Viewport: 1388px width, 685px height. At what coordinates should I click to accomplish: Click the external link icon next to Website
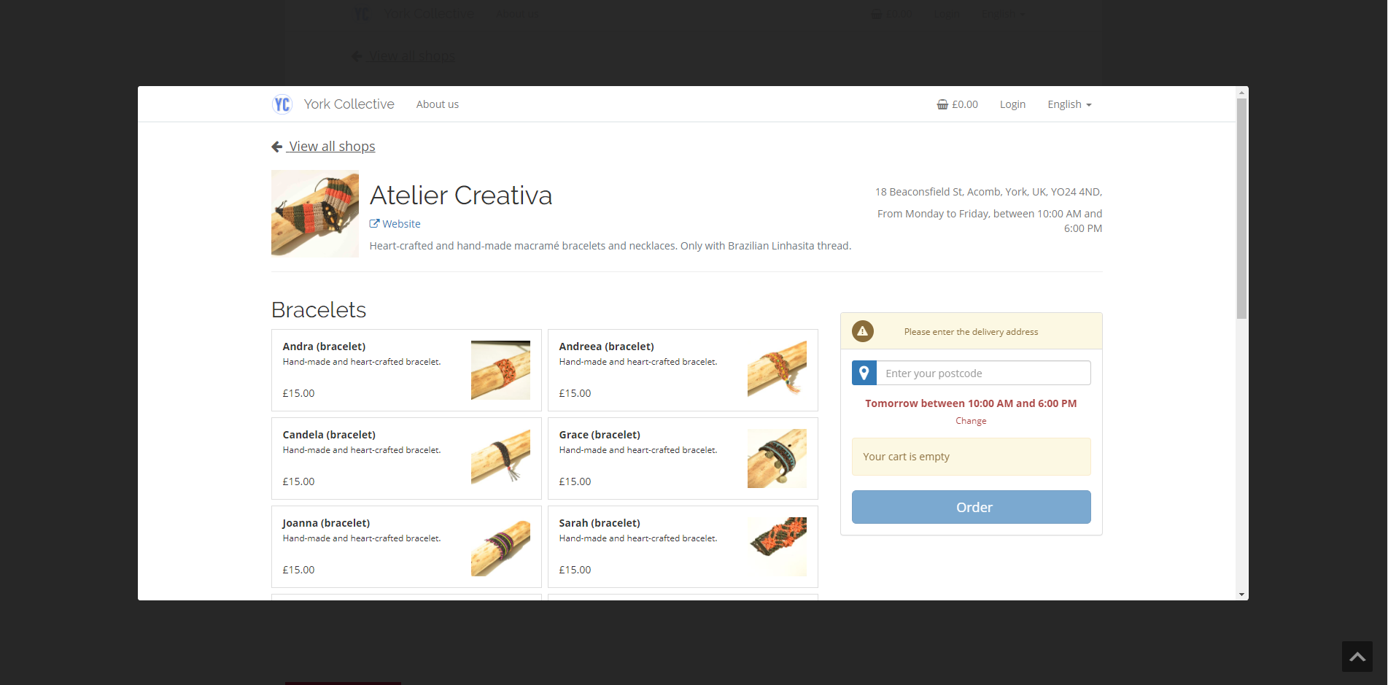(x=374, y=224)
